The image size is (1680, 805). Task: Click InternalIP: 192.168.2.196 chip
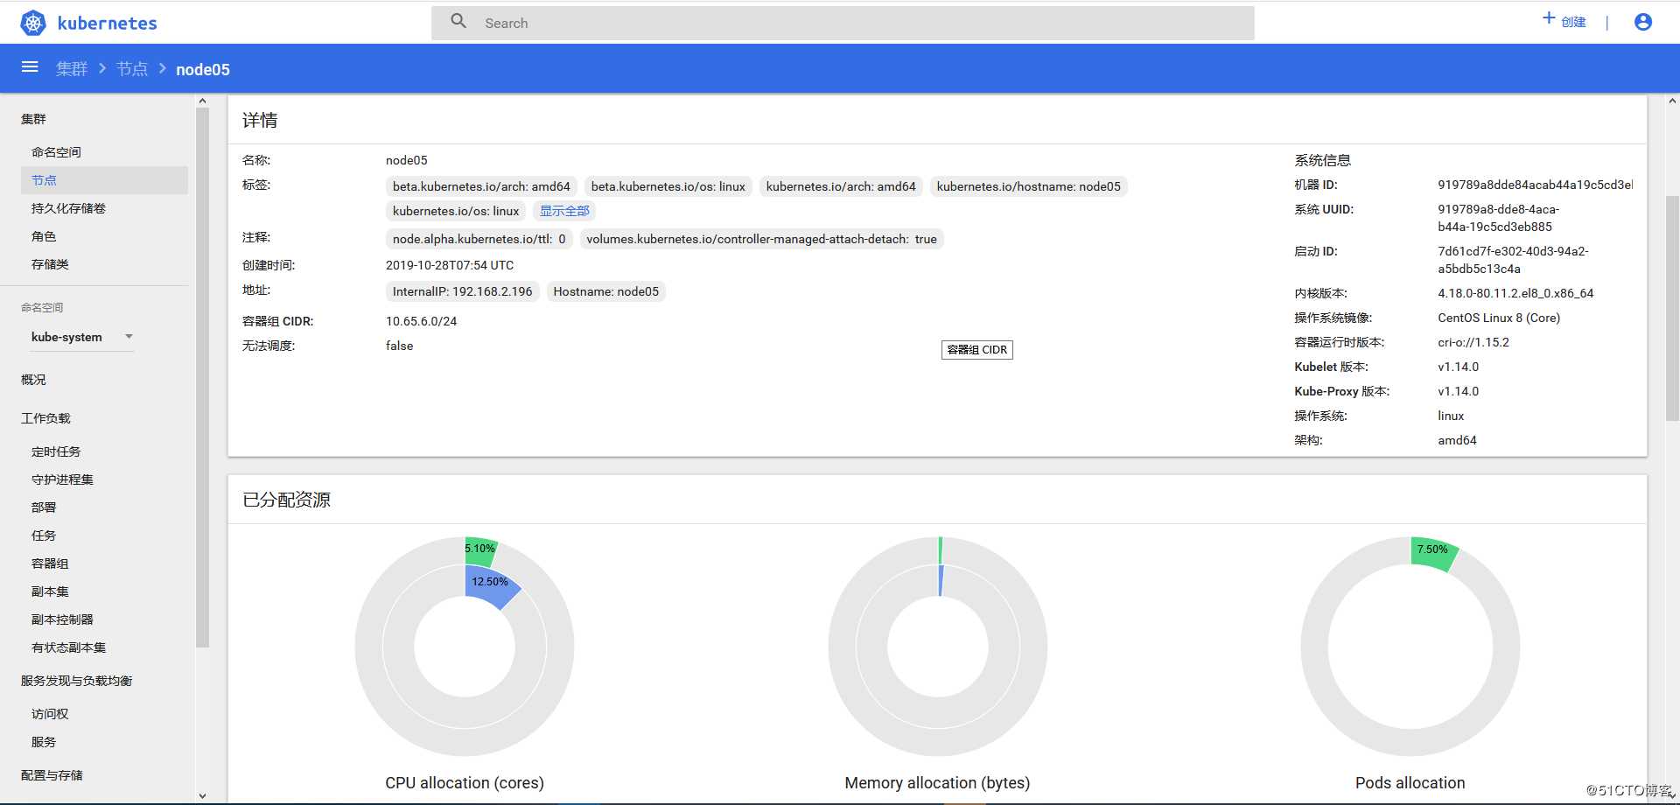coord(463,291)
